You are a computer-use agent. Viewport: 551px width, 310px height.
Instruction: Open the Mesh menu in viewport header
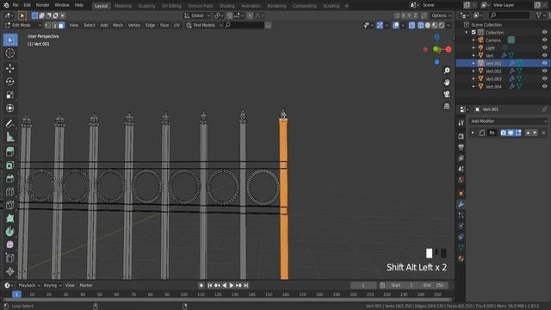point(118,25)
